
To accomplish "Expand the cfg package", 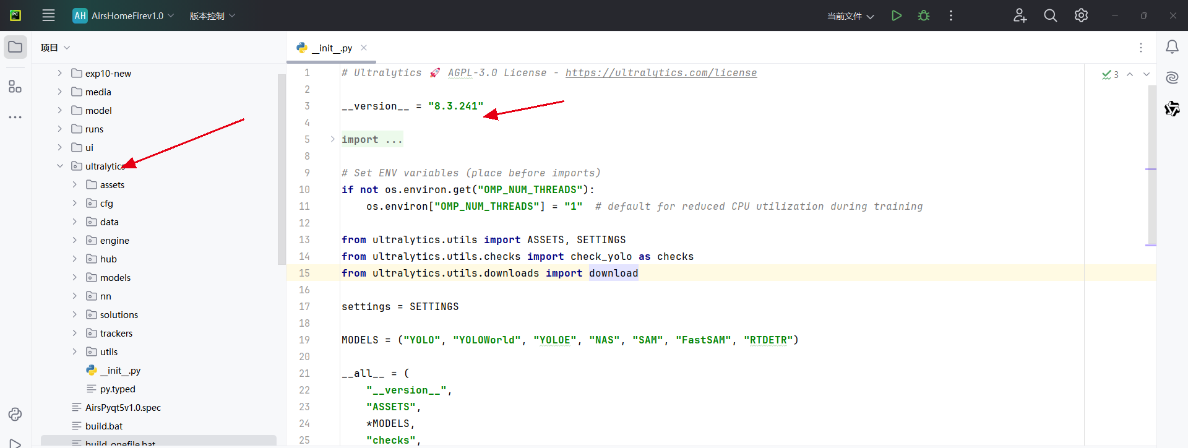I will coord(74,203).
